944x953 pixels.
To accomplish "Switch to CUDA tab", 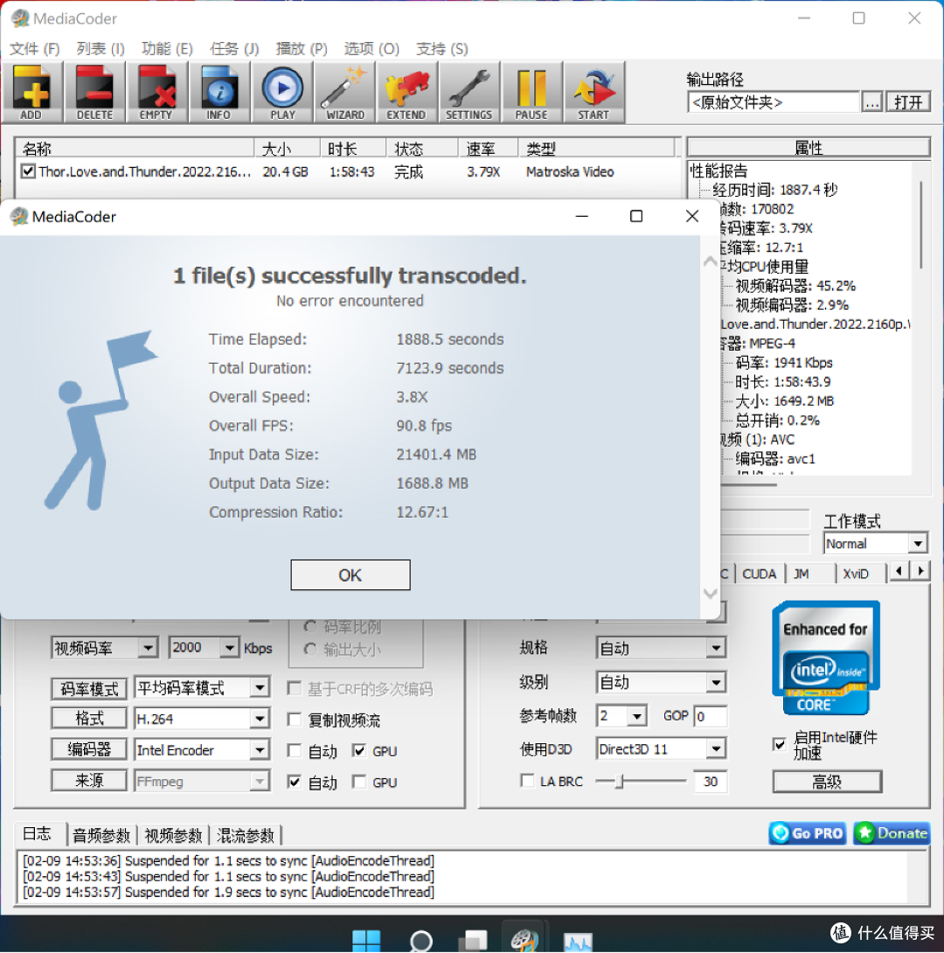I will [760, 574].
